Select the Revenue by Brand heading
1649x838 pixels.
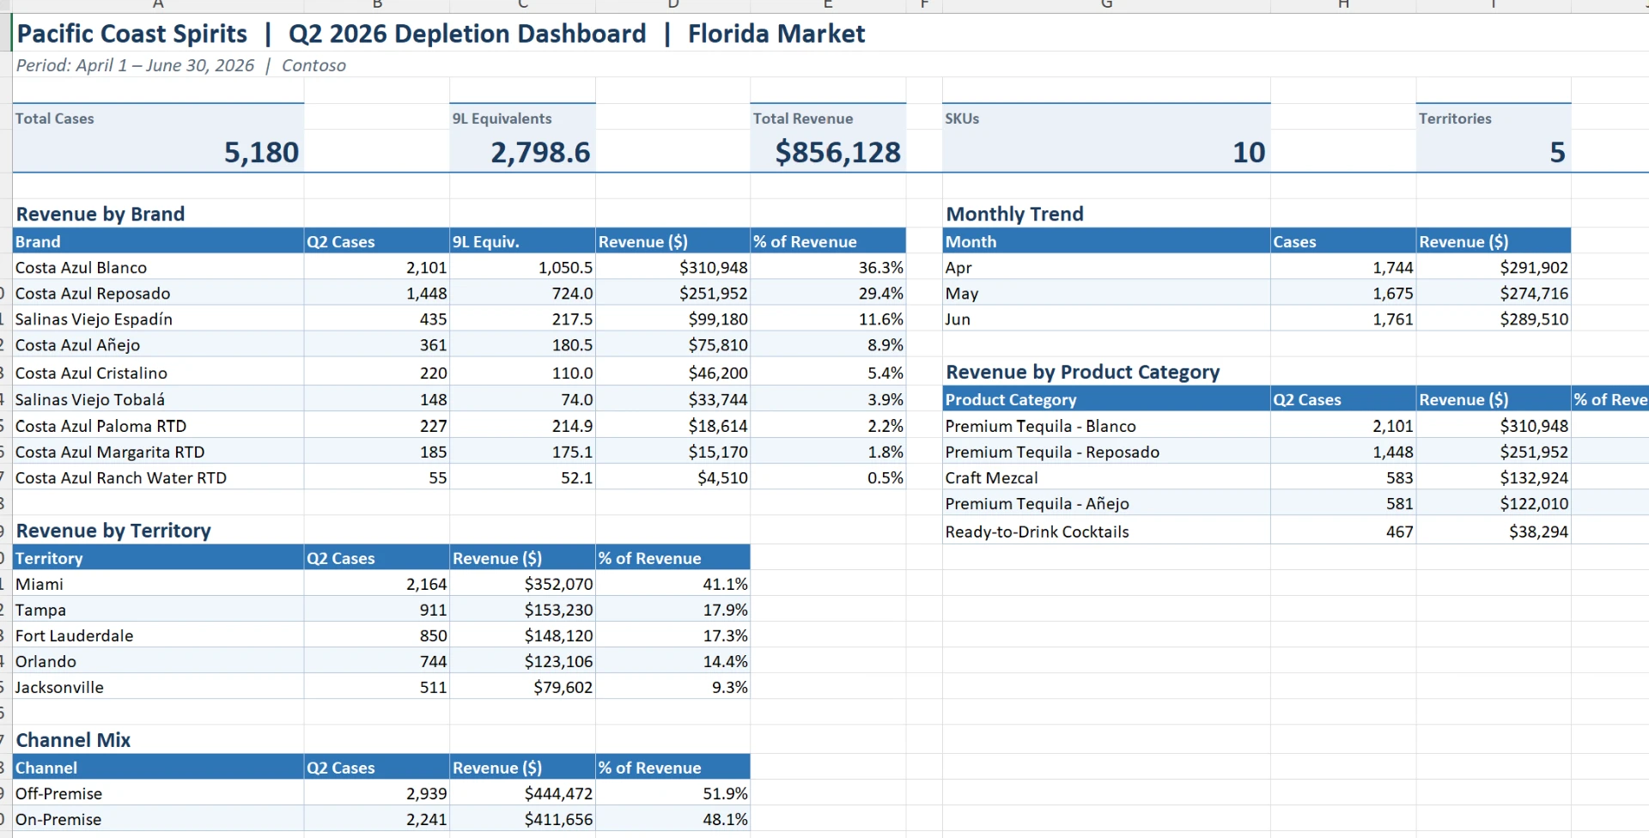100,214
